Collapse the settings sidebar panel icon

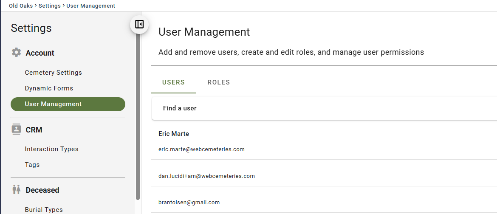(139, 24)
